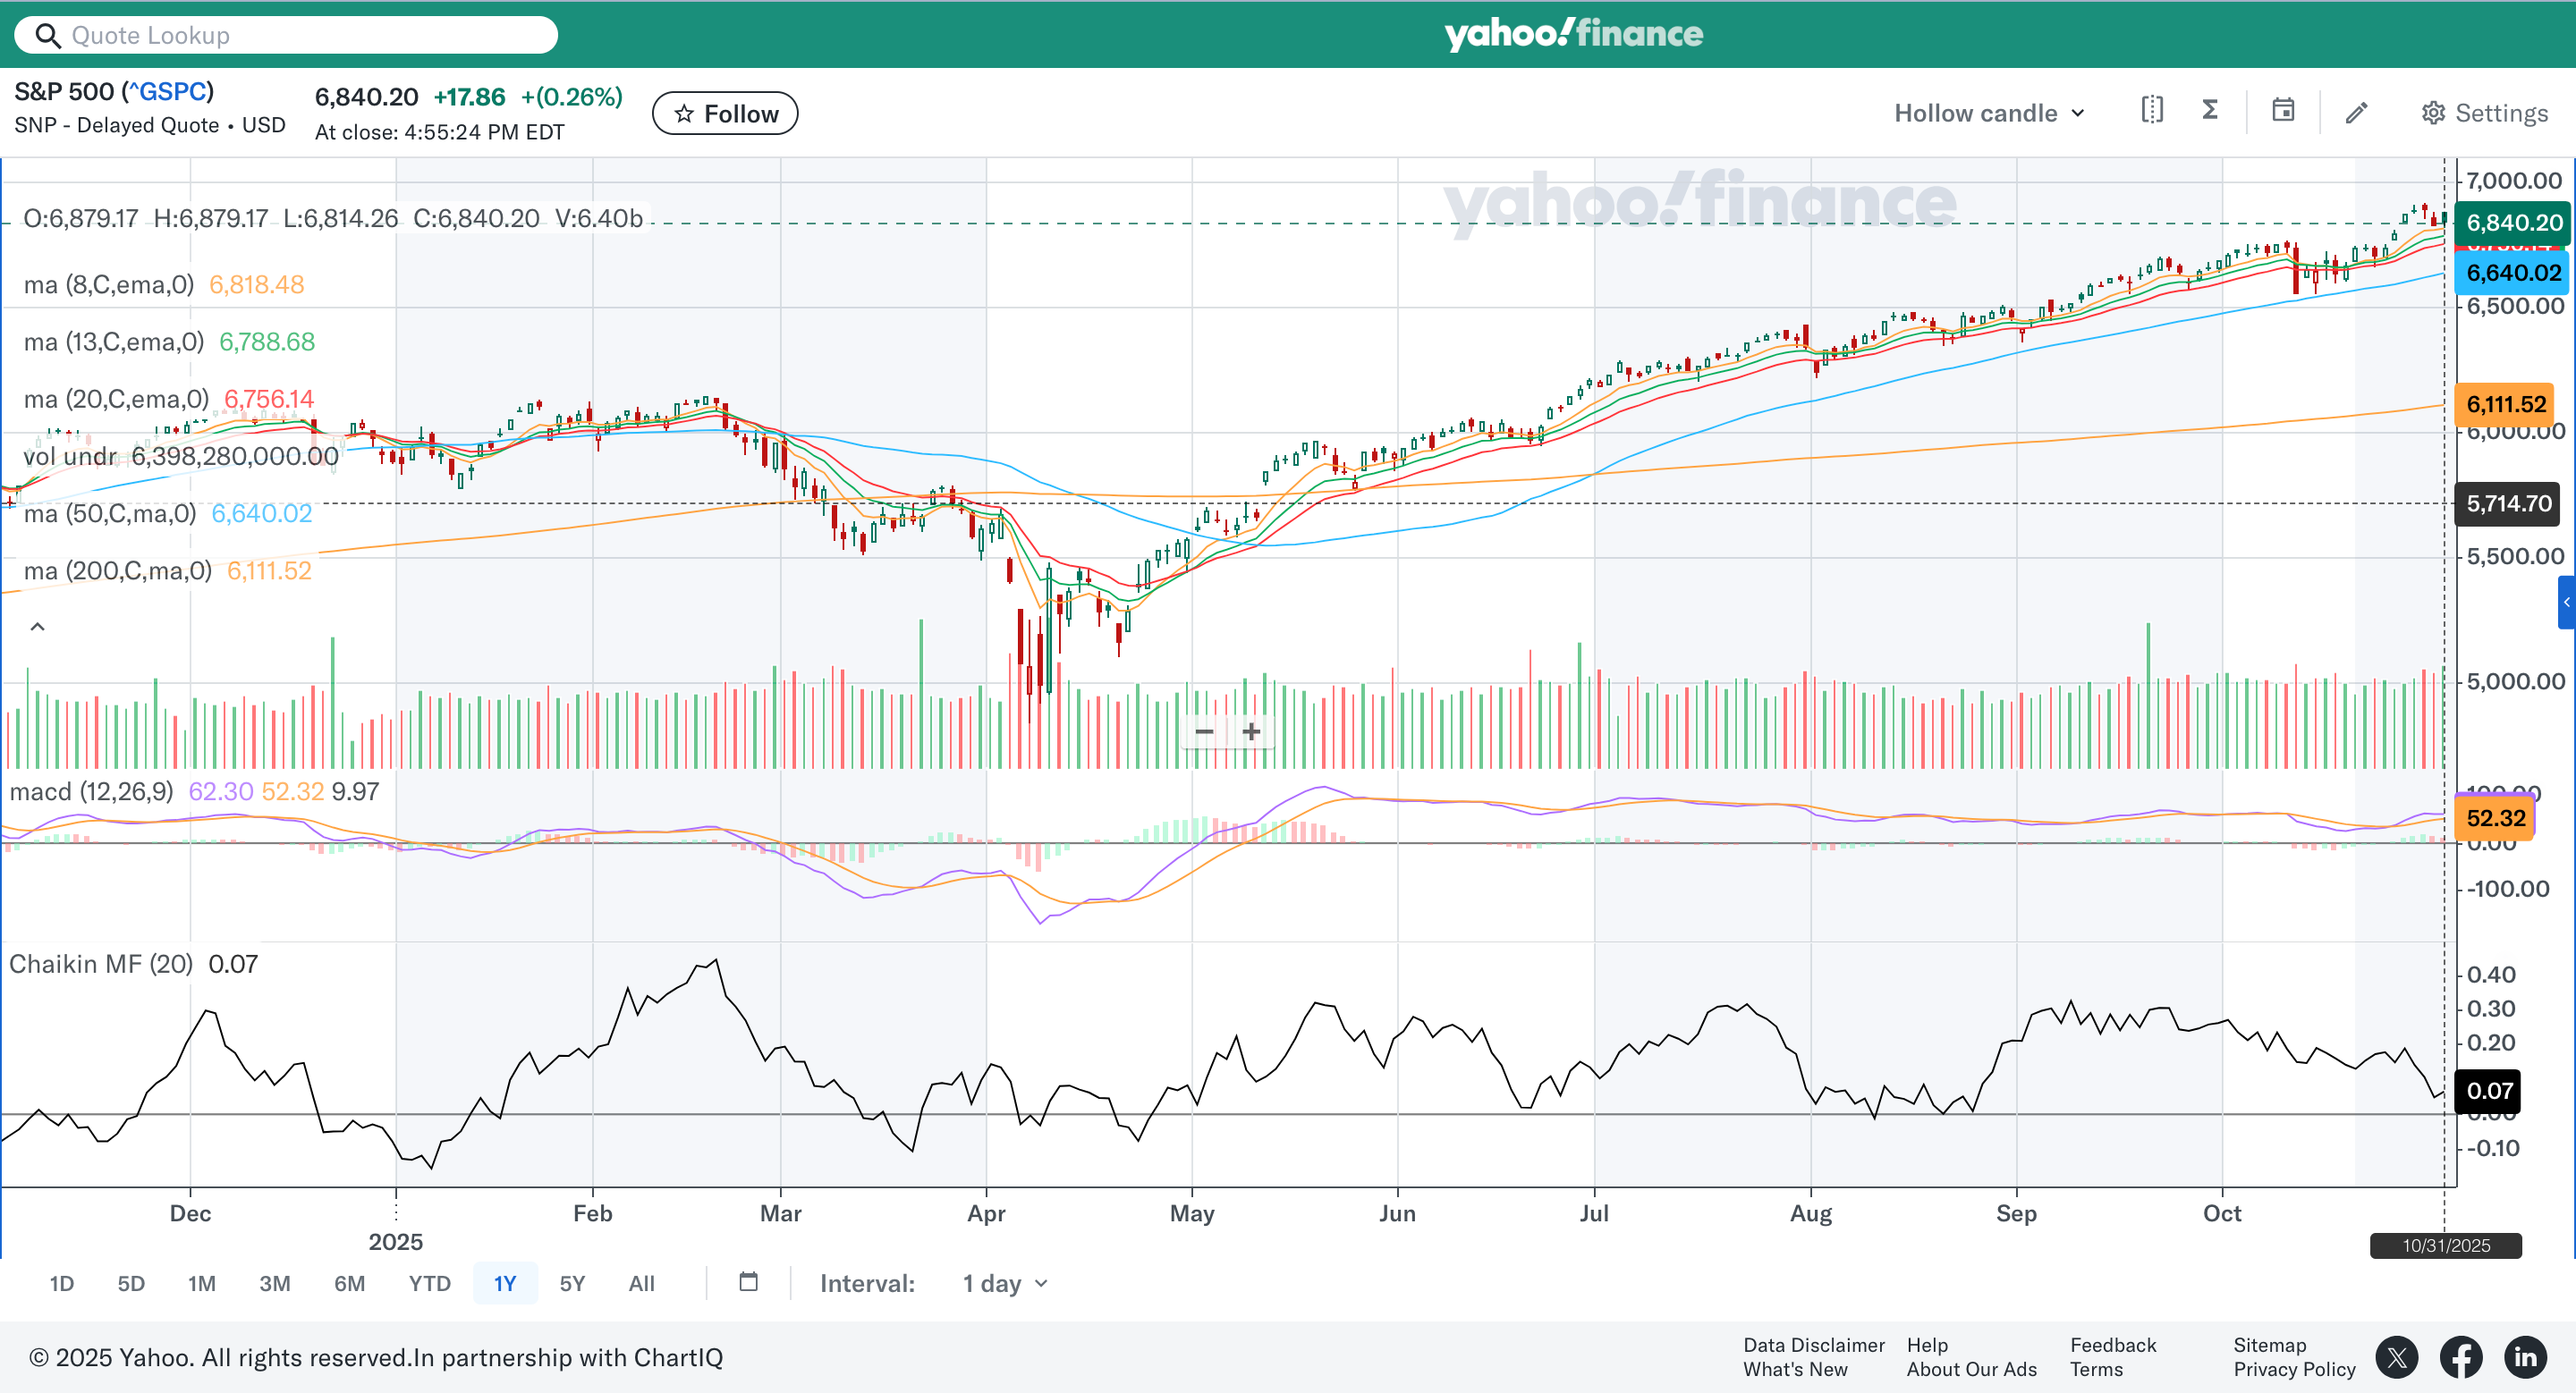Image resolution: width=2576 pixels, height=1393 pixels.
Task: Expand the blue side panel arrow
Action: (x=2566, y=603)
